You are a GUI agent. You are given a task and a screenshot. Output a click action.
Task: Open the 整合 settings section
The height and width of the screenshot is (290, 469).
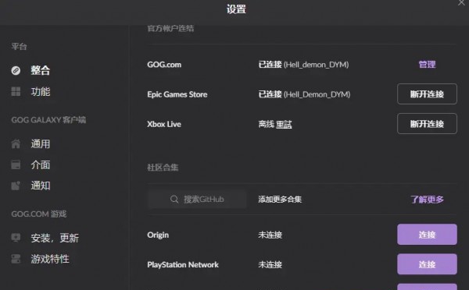pyautogui.click(x=41, y=70)
